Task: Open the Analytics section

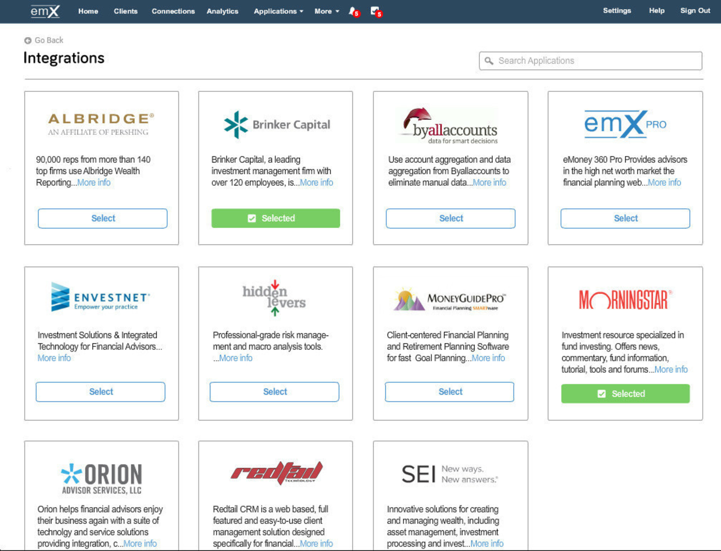Action: point(222,11)
